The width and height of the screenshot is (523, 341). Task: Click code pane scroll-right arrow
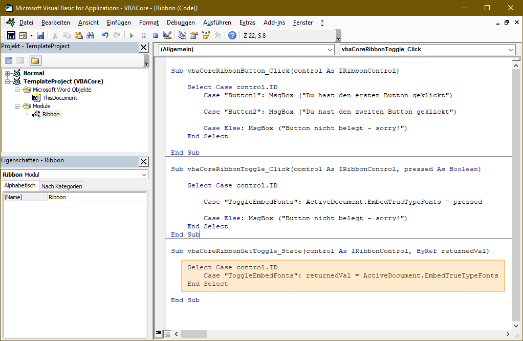(x=508, y=334)
